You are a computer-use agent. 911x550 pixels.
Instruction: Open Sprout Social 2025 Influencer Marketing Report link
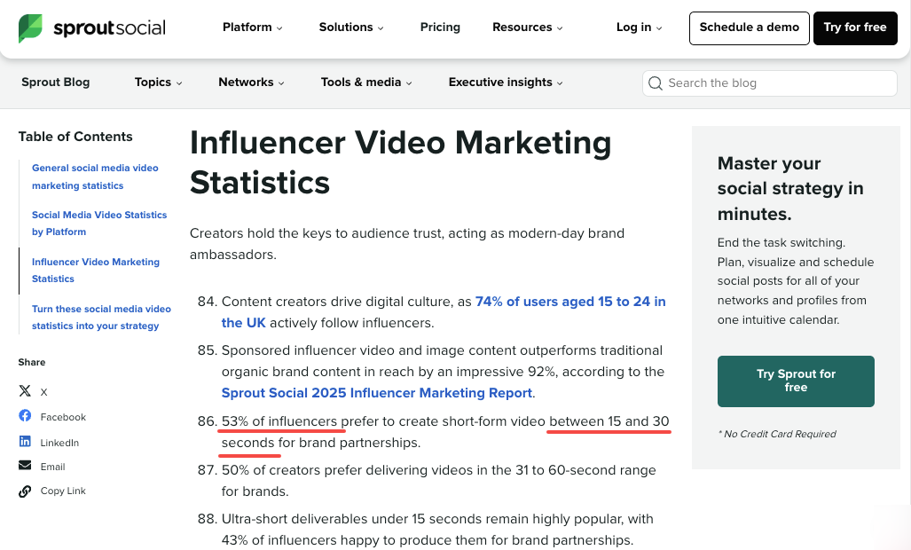(x=376, y=393)
